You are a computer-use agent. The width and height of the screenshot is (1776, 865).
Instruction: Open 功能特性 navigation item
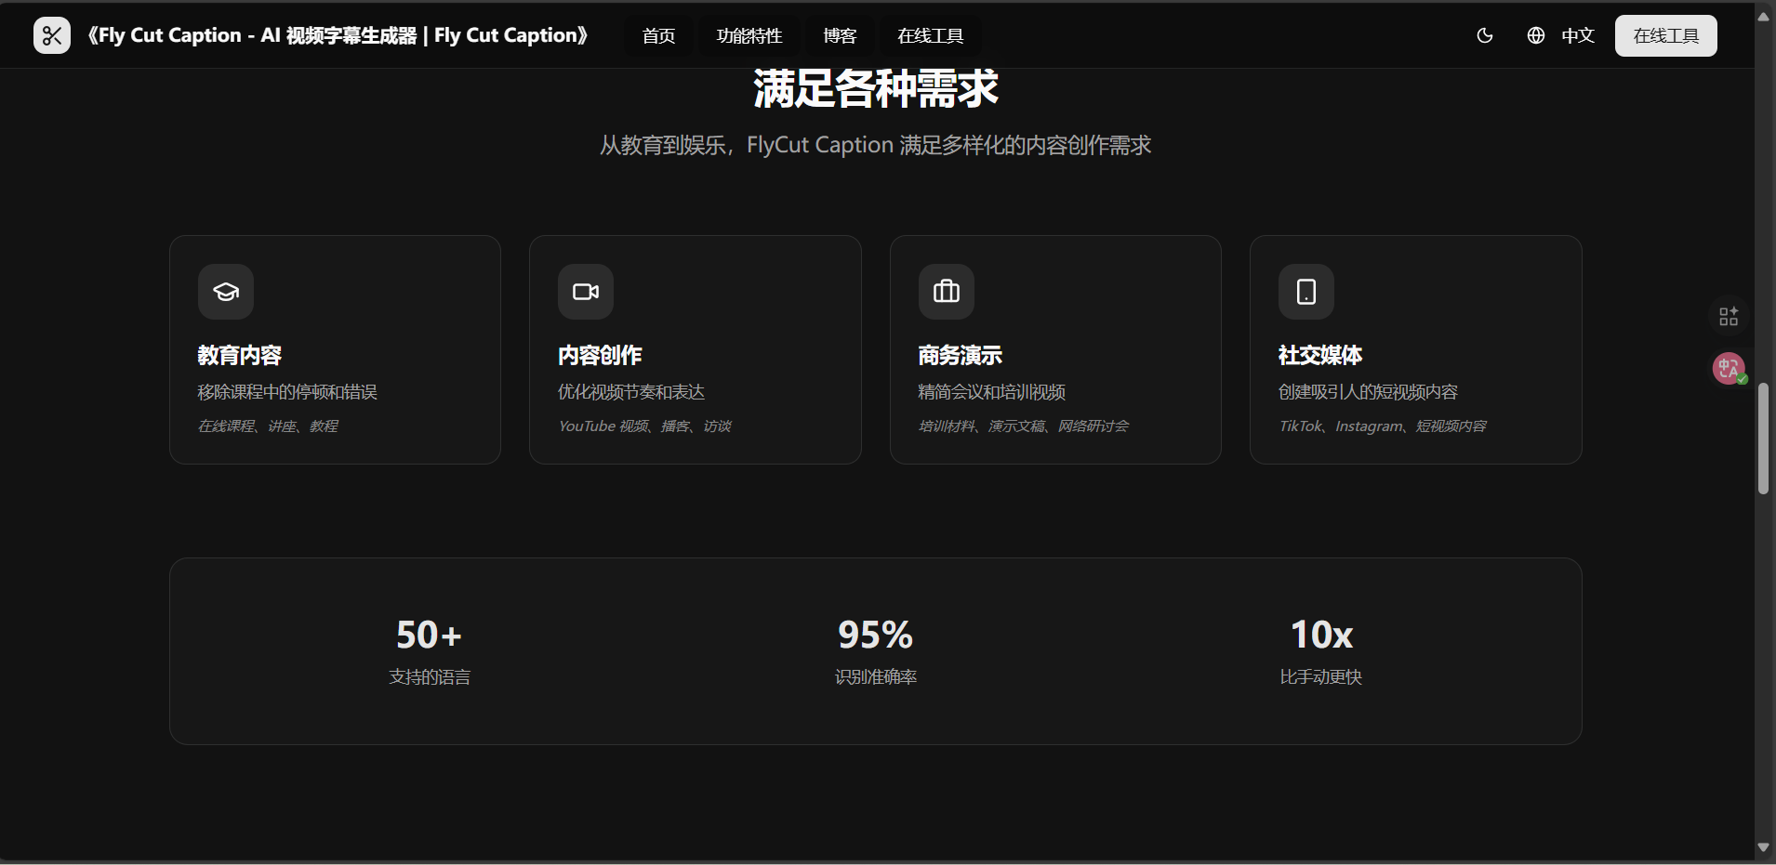coord(749,35)
